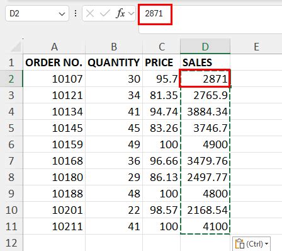The width and height of the screenshot is (282, 251).
Task: Click quantity cell with value 22
Action: [x=114, y=210]
